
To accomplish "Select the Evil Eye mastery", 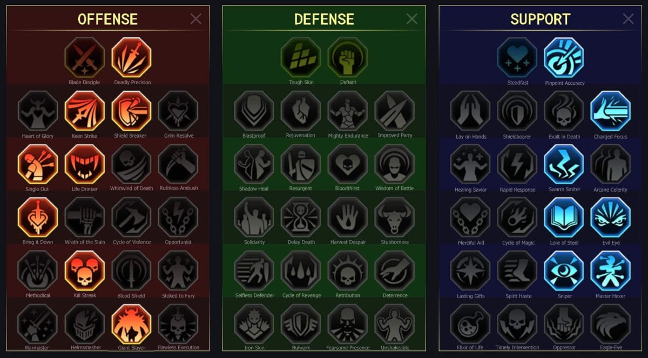I will click(x=611, y=217).
